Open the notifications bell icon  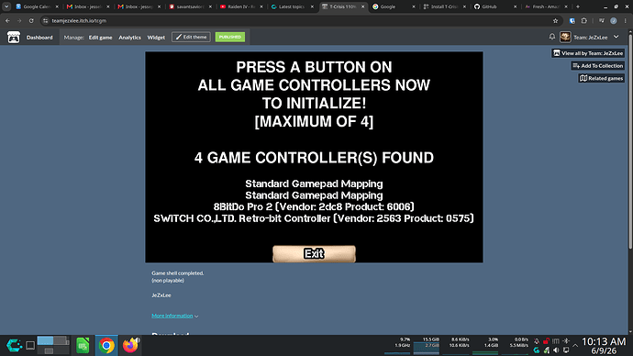click(552, 37)
